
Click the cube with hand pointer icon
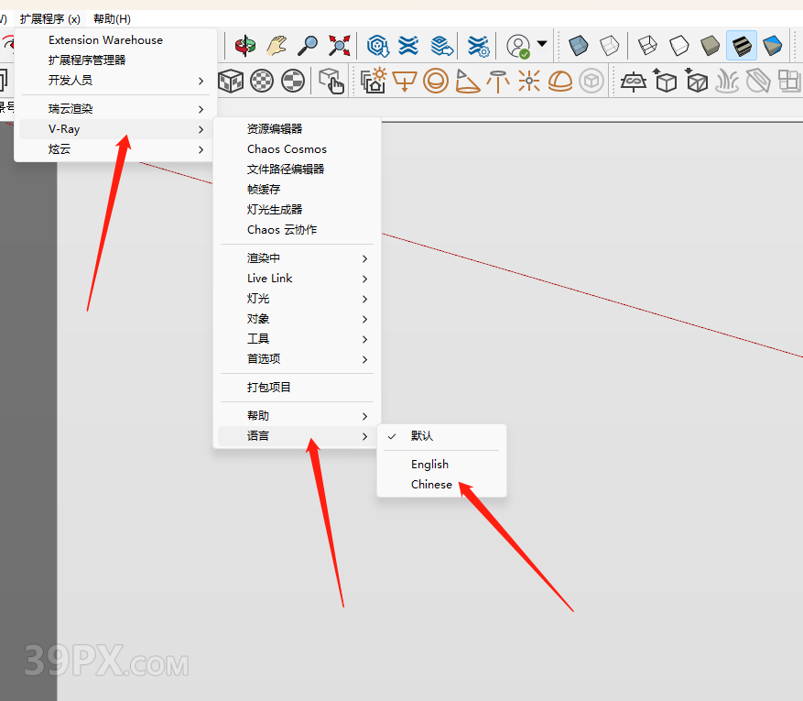331,81
